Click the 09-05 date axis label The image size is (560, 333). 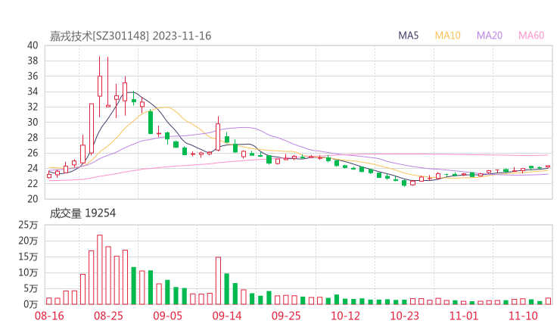click(x=167, y=316)
